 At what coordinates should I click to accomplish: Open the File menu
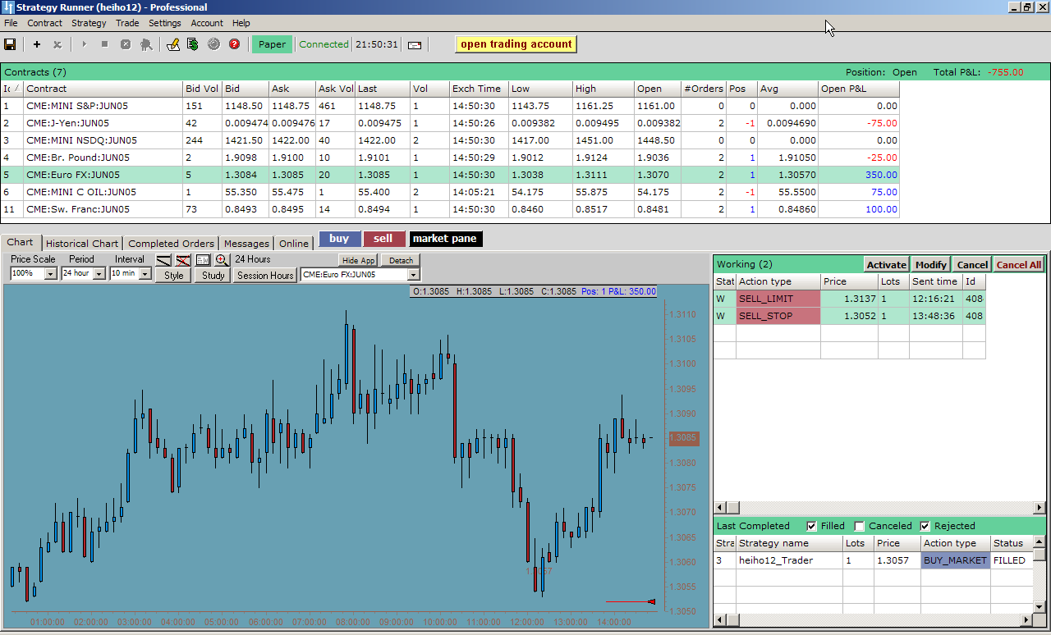pos(11,23)
